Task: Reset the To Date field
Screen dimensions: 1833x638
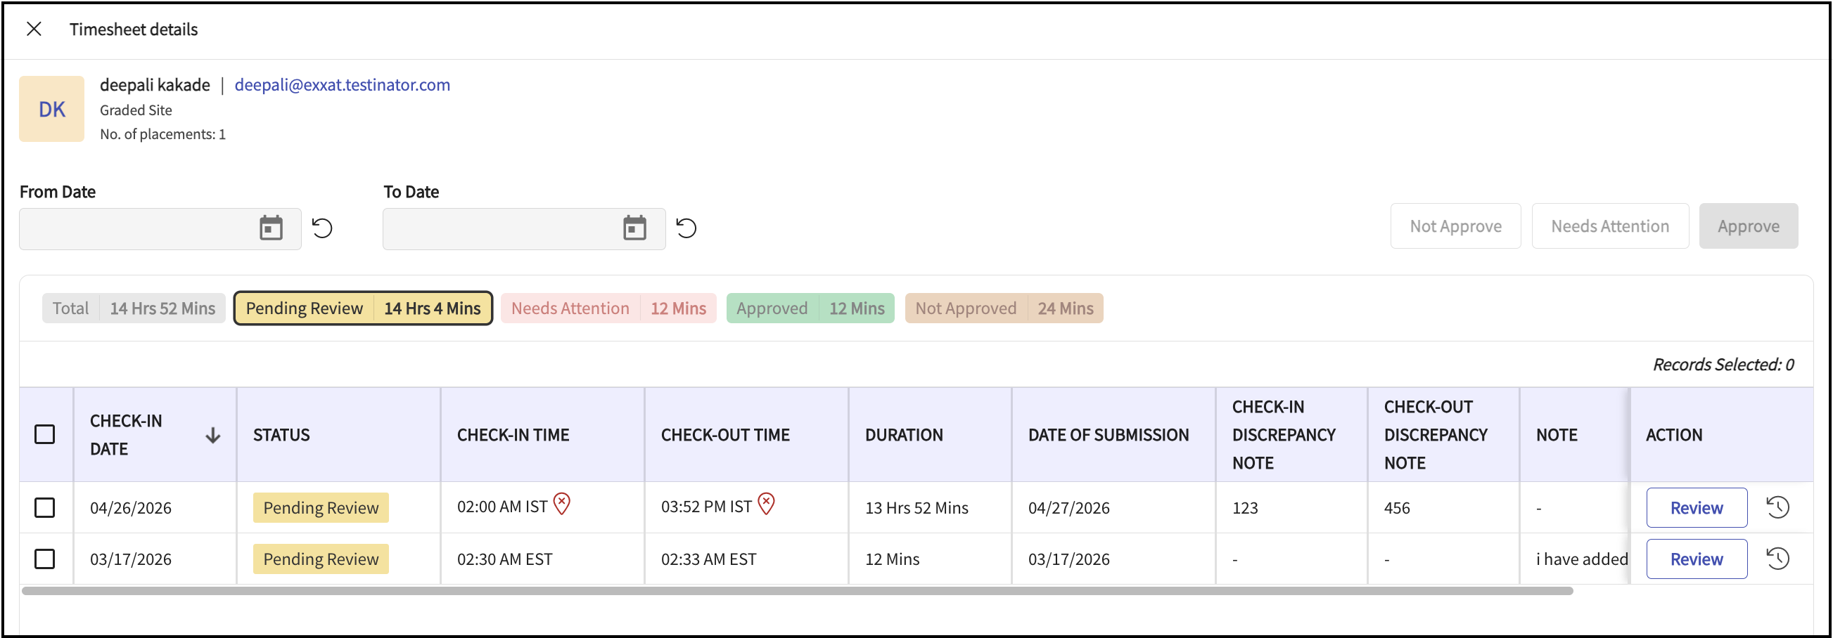Action: (686, 228)
